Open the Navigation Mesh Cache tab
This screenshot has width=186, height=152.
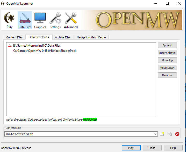pyautogui.click(x=91, y=37)
